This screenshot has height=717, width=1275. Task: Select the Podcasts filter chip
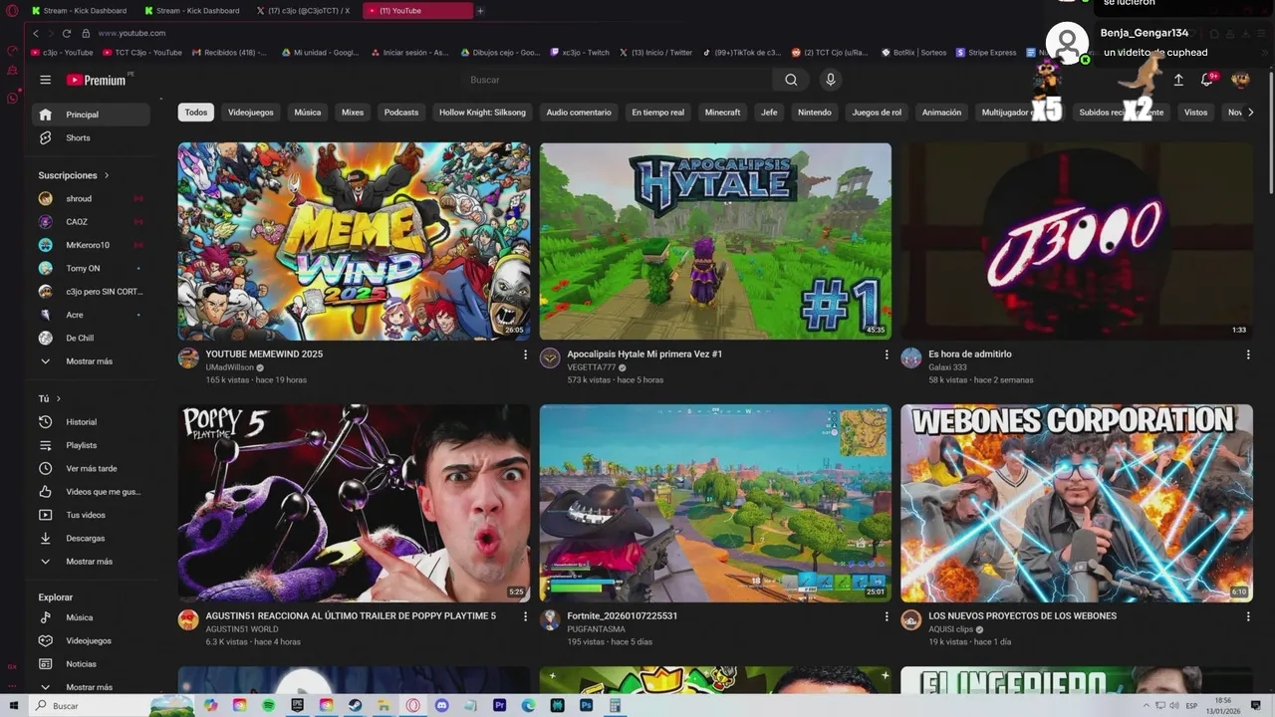pyautogui.click(x=401, y=113)
